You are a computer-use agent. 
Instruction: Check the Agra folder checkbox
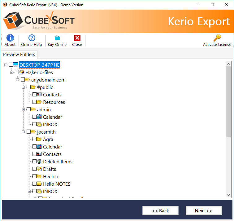coord(34,139)
